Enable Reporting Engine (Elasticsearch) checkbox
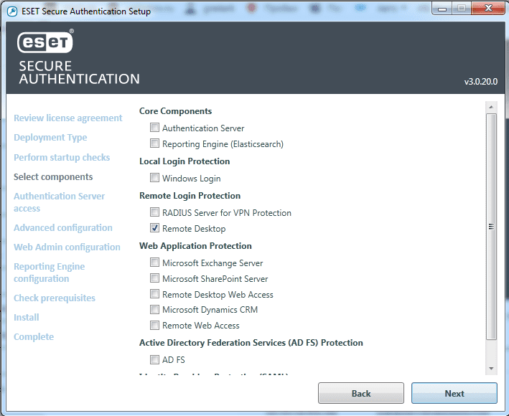509x416 pixels. click(154, 143)
